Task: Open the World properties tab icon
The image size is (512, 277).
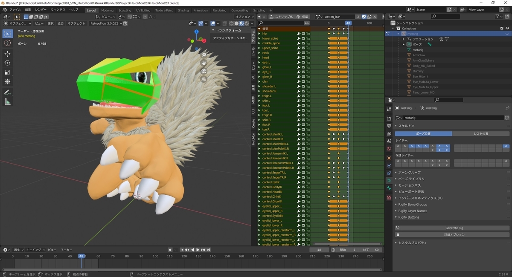Action: 389,149
